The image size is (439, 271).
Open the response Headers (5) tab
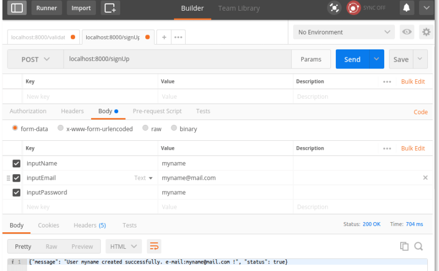point(89,225)
